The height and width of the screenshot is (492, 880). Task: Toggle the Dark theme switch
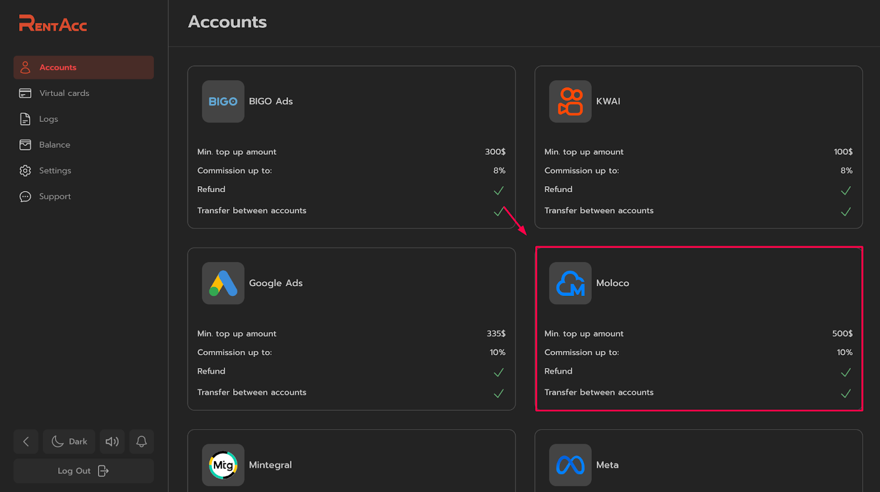coord(69,441)
